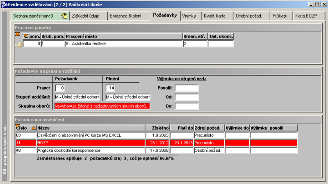
Task: Click the Druh. pom. column header
Action: [53, 36]
